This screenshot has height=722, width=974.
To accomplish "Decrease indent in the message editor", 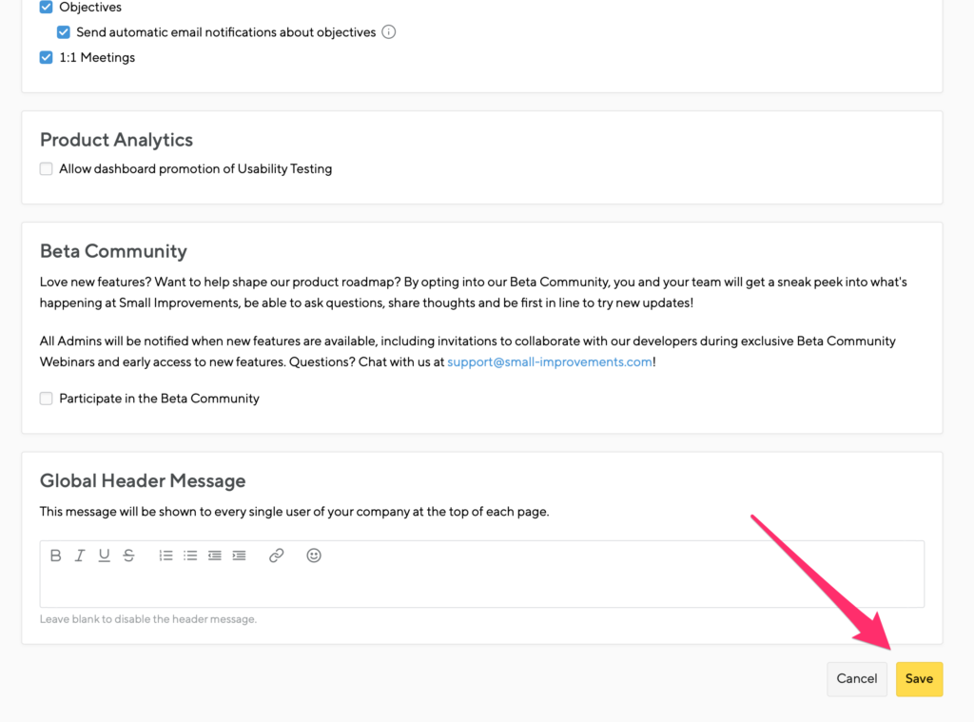I will tap(215, 556).
